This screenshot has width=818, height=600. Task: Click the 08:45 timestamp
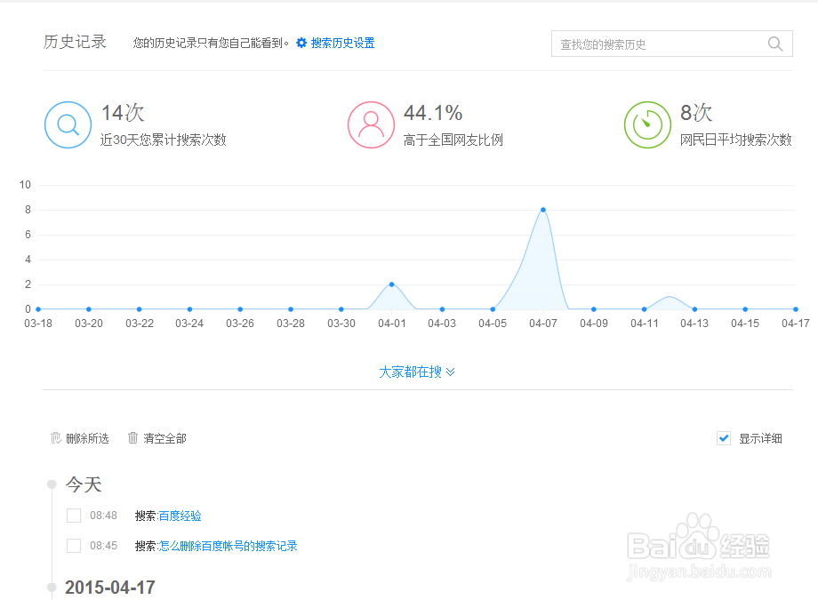[103, 546]
